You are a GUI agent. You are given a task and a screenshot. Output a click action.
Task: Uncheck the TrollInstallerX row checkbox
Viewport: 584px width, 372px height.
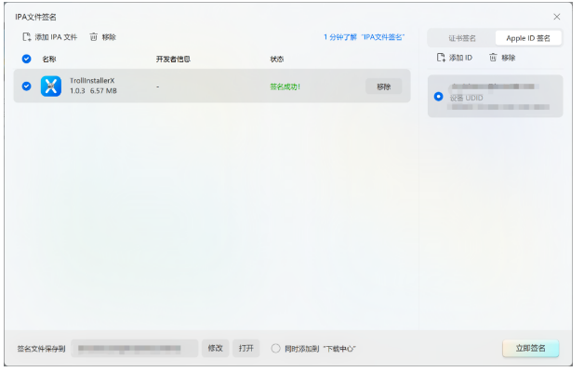tap(27, 87)
